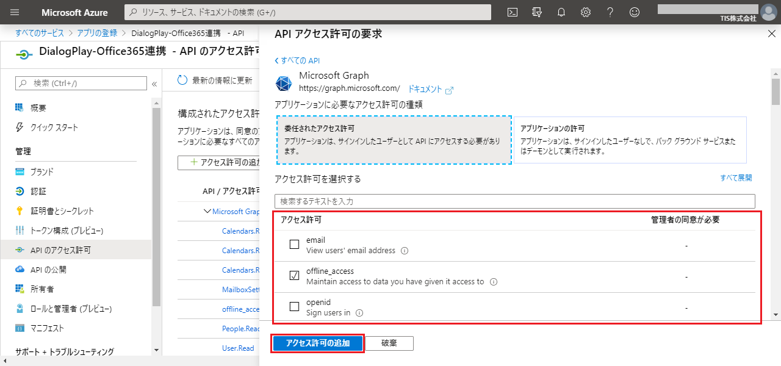Image resolution: width=781 pixels, height=366 pixels.
Task: Click the アクセス許可 column header
Action: pyautogui.click(x=301, y=220)
